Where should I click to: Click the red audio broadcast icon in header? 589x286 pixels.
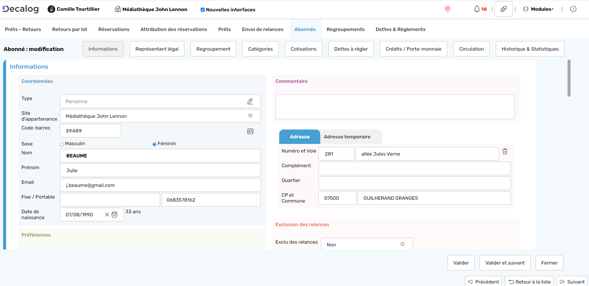point(448,9)
